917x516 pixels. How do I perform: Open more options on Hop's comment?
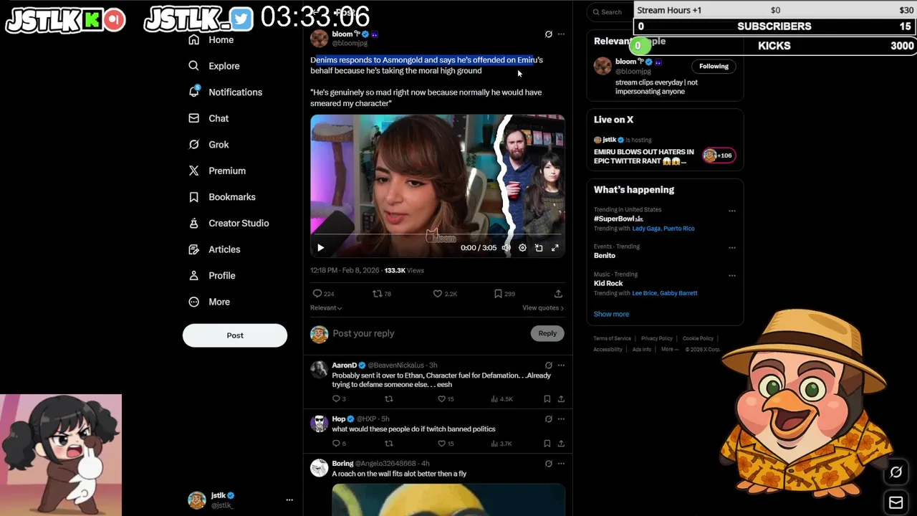[x=561, y=419]
